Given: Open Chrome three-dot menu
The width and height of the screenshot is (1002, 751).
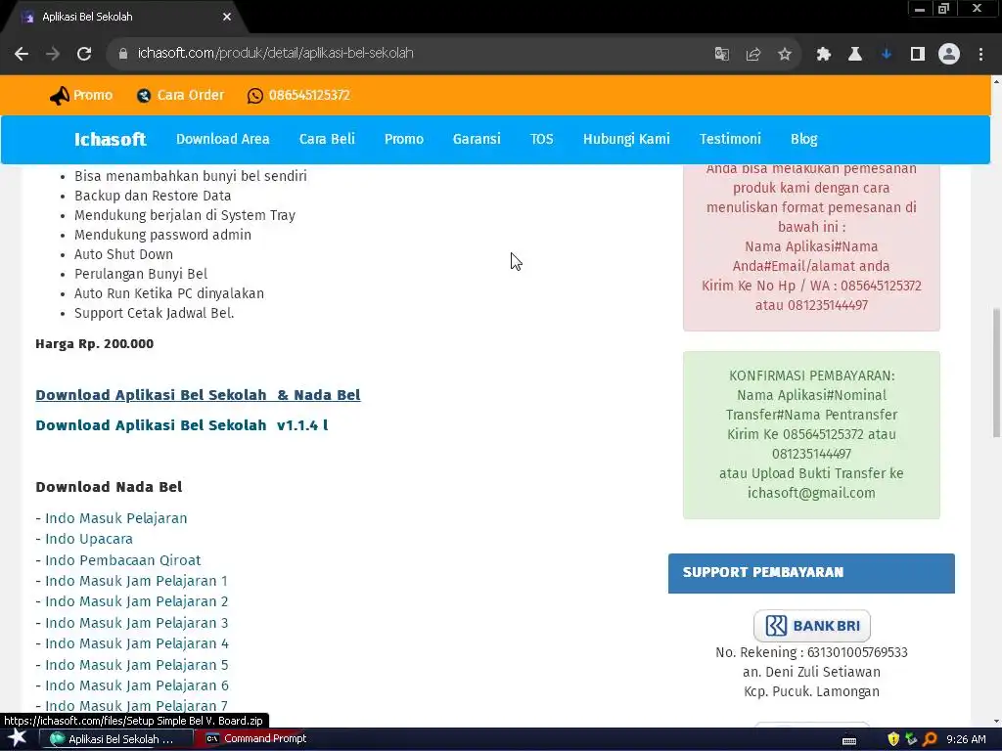Looking at the screenshot, I should point(980,54).
